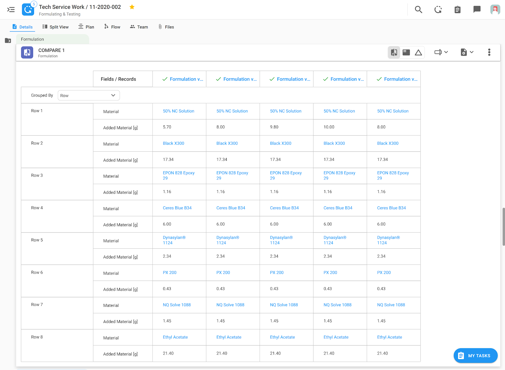Toggle checkmark on first Formulation column

click(165, 79)
